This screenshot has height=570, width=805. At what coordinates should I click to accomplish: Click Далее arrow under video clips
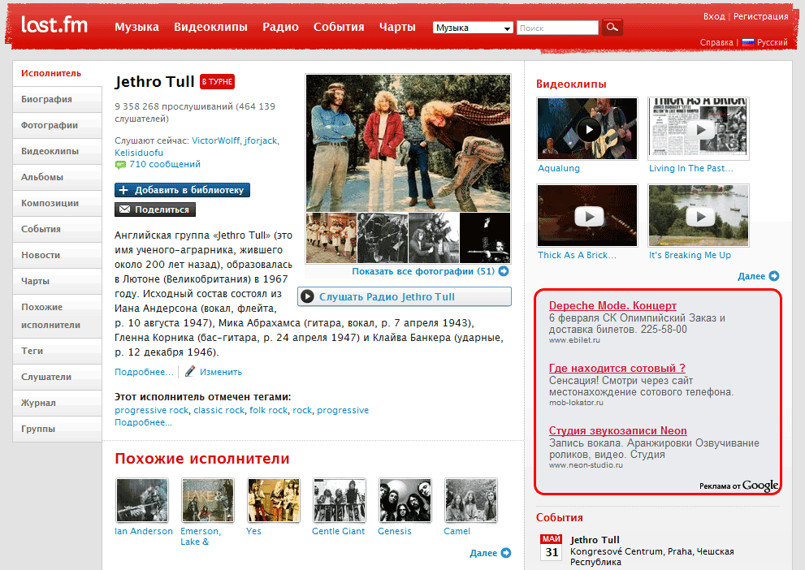(x=773, y=276)
